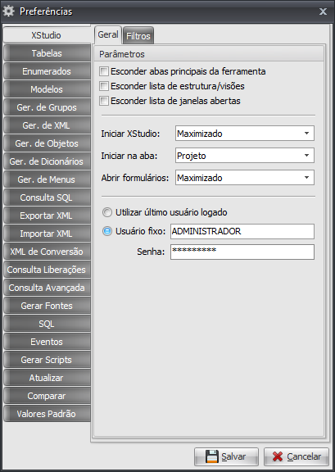Open Valores Padrão section
Image resolution: width=335 pixels, height=472 pixels.
47,414
